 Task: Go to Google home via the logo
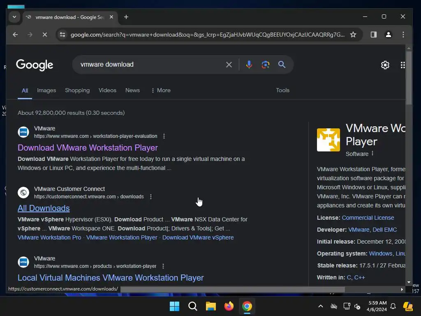(35, 65)
